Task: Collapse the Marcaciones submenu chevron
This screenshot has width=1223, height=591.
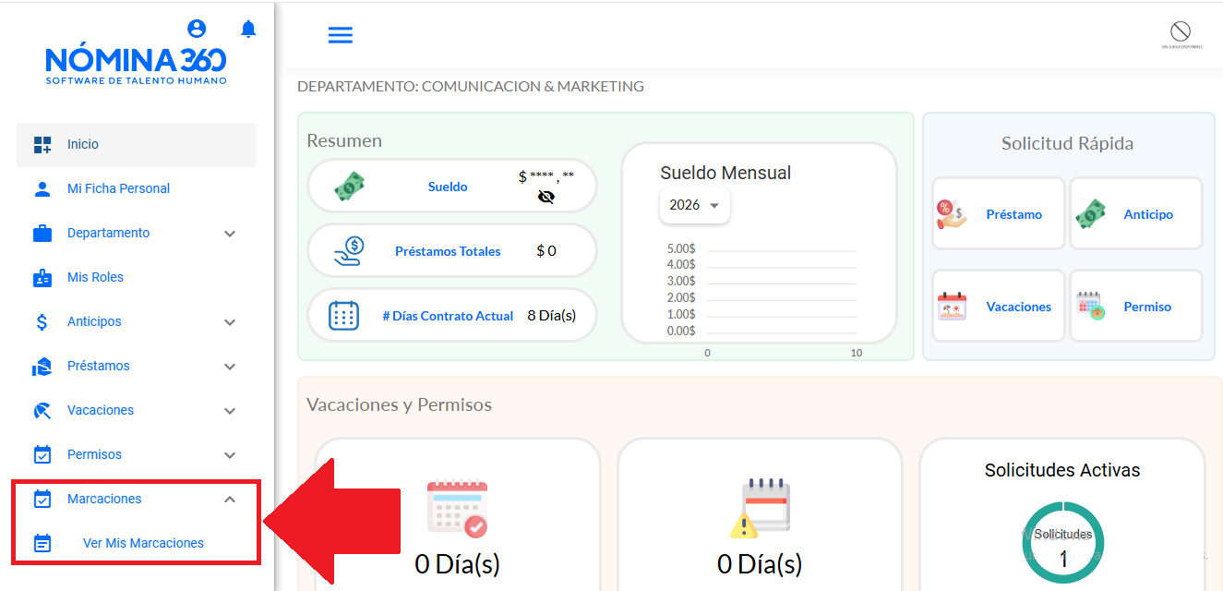Action: click(x=230, y=500)
